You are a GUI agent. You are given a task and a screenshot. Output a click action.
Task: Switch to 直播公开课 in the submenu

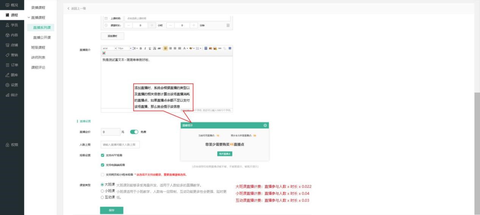42,37
